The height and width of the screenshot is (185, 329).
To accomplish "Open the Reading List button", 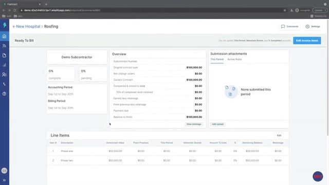I will pyautogui.click(x=318, y=16).
